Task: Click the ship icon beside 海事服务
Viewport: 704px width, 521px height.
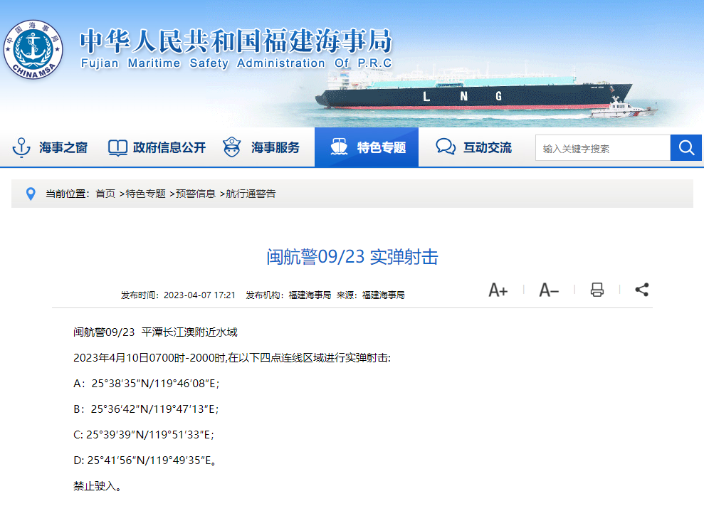Action: tap(231, 147)
